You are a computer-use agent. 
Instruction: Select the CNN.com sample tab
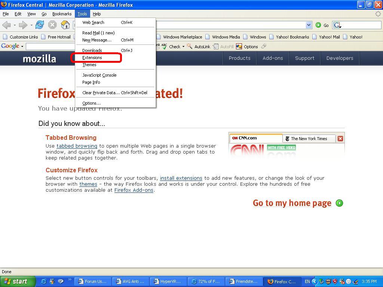pos(256,138)
